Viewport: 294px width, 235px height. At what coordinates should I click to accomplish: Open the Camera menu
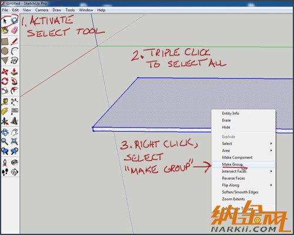coord(42,10)
